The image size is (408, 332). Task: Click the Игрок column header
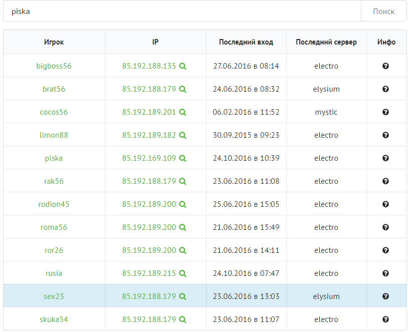[54, 42]
